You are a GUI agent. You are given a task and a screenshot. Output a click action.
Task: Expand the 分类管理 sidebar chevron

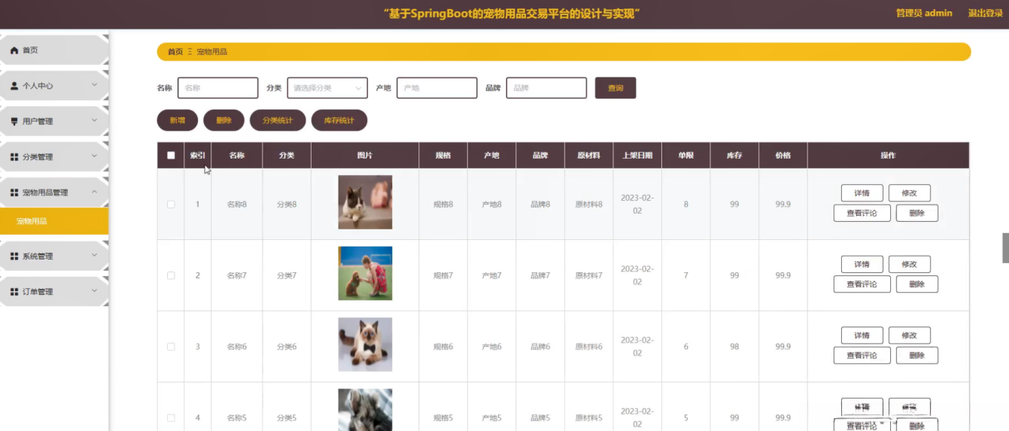pyautogui.click(x=94, y=156)
